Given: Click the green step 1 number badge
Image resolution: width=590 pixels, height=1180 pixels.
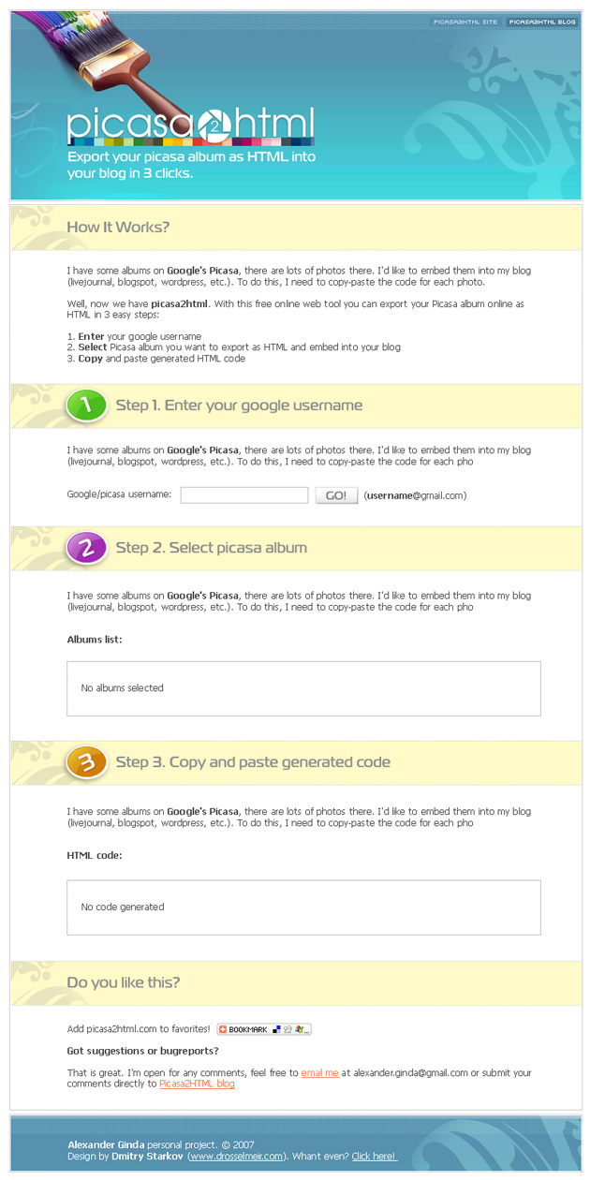Looking at the screenshot, I should [x=87, y=406].
